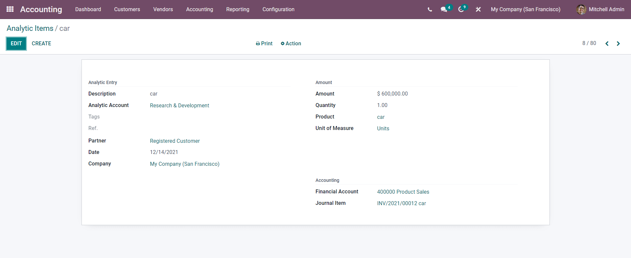
Task: Click the Financial Account label
Action: (337, 191)
